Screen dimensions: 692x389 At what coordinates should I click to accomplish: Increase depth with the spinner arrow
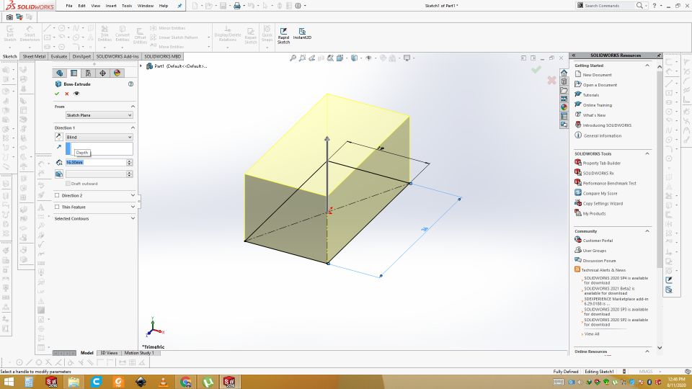point(129,161)
